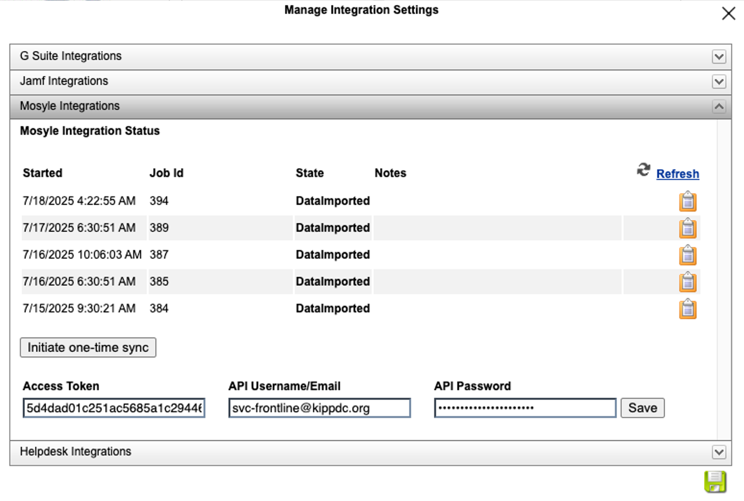Expand the G Suite Integrations section
744x501 pixels.
pyautogui.click(x=720, y=56)
